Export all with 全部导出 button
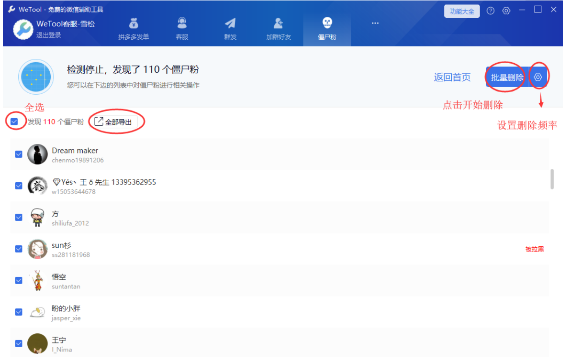The height and width of the screenshot is (363, 570). [x=113, y=122]
